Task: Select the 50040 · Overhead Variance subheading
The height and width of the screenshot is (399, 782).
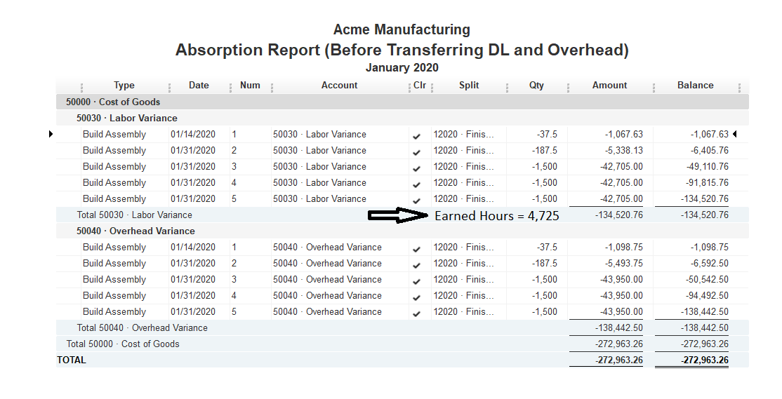Action: pyautogui.click(x=135, y=231)
